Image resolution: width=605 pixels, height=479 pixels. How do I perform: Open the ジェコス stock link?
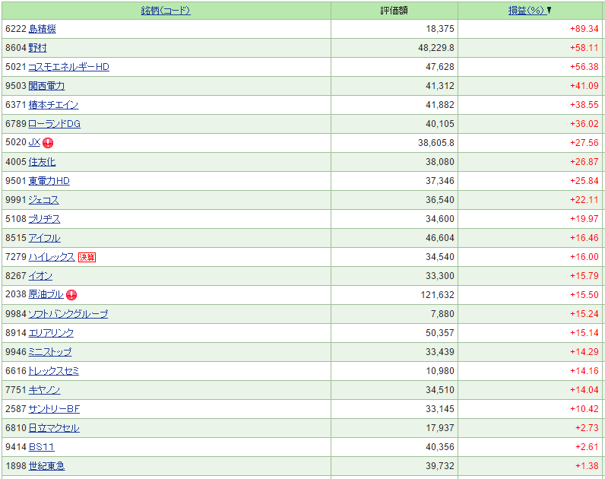43,200
